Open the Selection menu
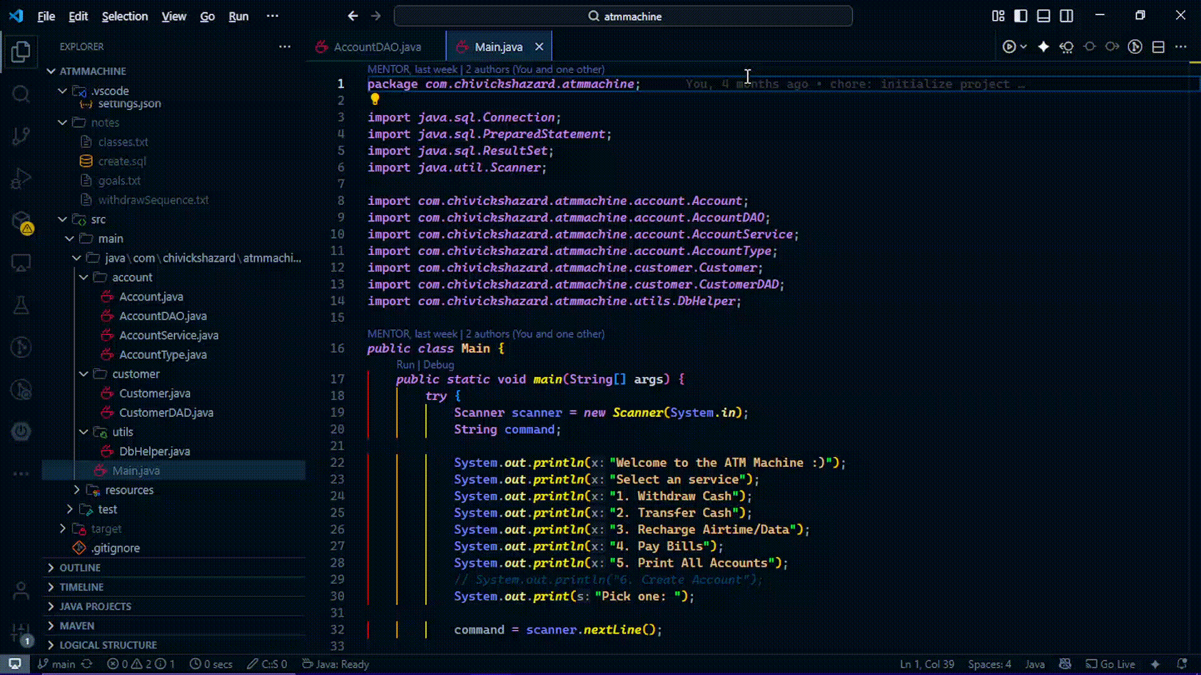Image resolution: width=1201 pixels, height=675 pixels. pyautogui.click(x=125, y=16)
